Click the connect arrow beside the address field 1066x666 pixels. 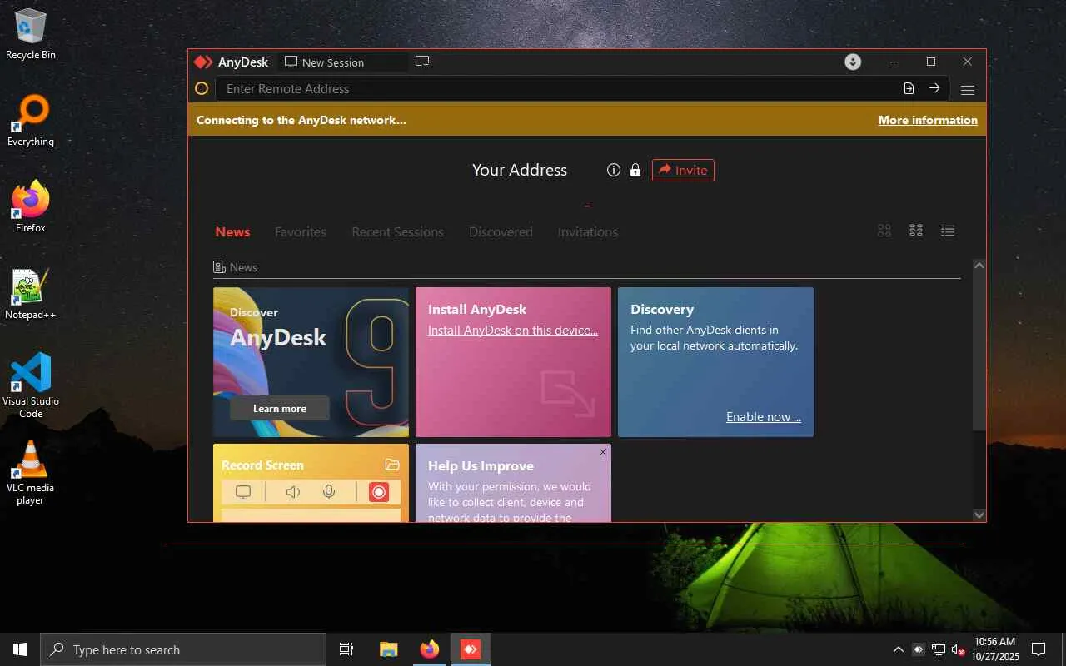click(x=934, y=88)
